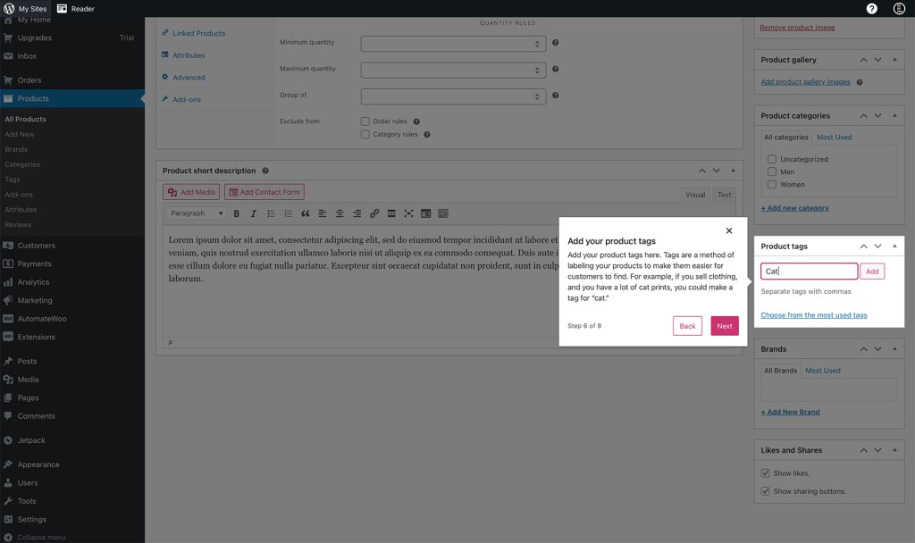This screenshot has width=915, height=543.
Task: Insert a link using the link icon
Action: pos(374,213)
